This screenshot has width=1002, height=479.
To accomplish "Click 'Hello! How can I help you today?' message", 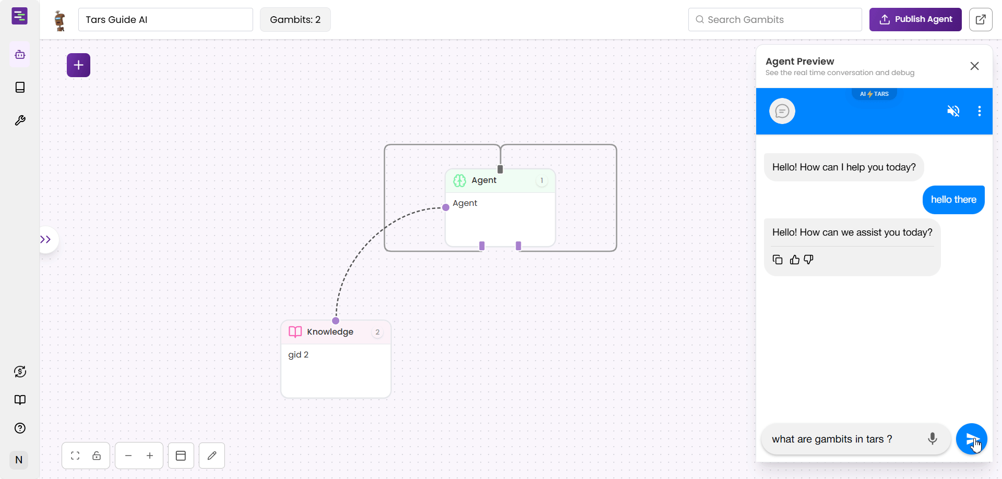I will (x=844, y=167).
